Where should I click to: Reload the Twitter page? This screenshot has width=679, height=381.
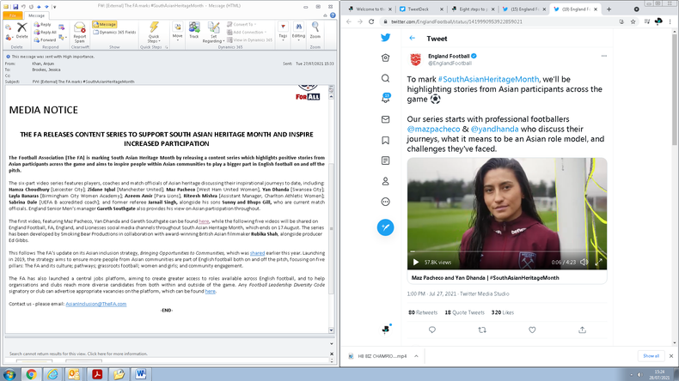(371, 21)
